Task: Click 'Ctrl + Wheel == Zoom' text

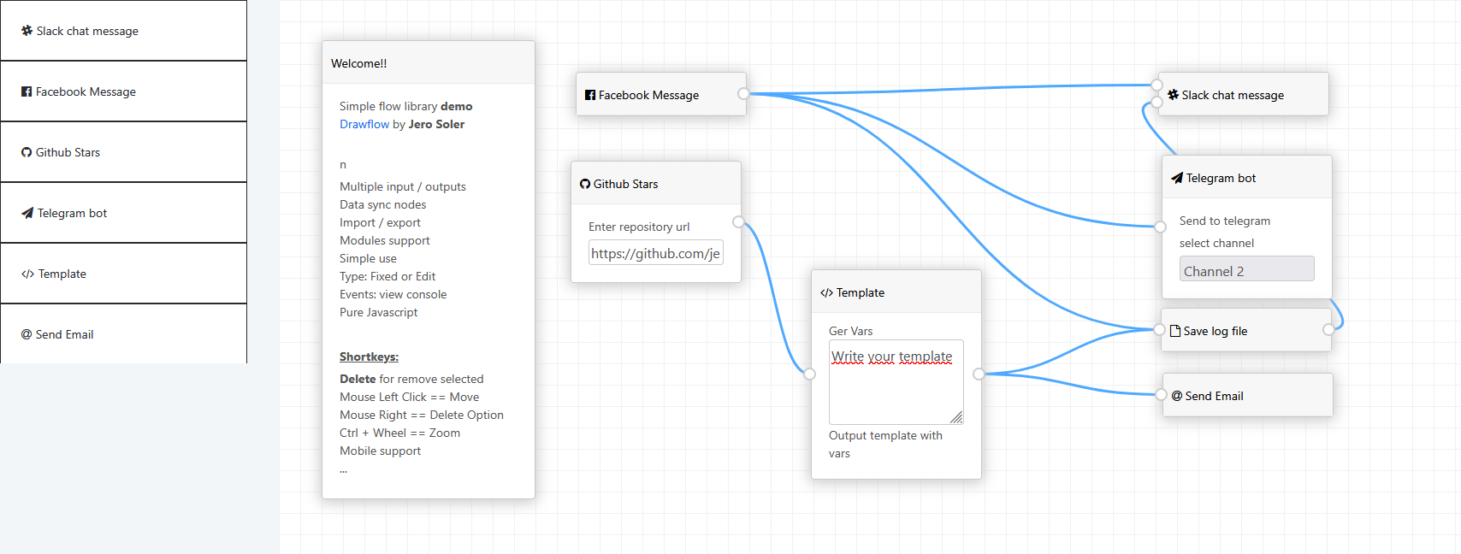Action: click(399, 433)
